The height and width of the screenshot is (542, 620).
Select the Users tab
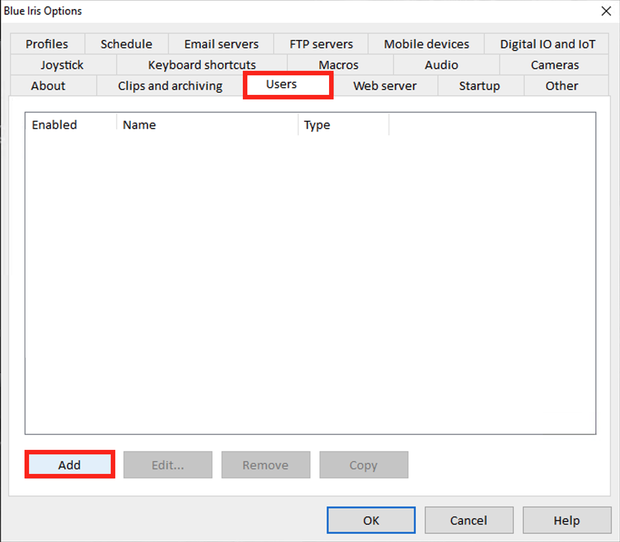pos(288,85)
